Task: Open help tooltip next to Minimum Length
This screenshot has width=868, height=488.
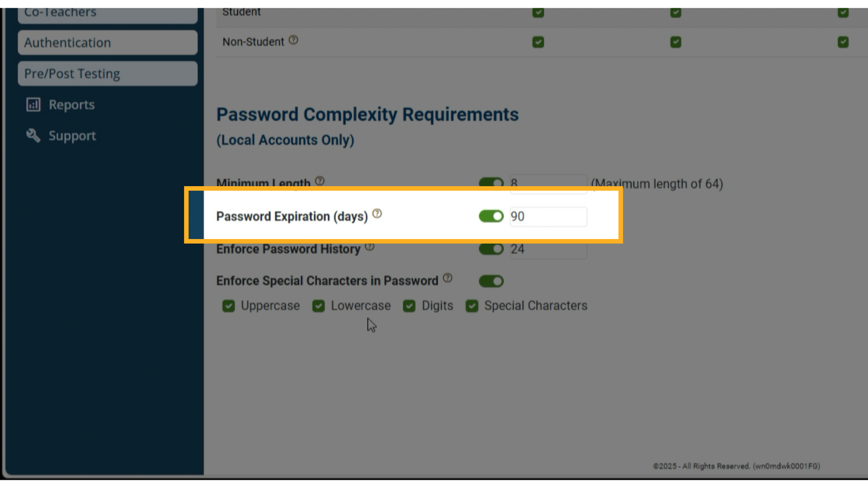Action: (x=321, y=180)
